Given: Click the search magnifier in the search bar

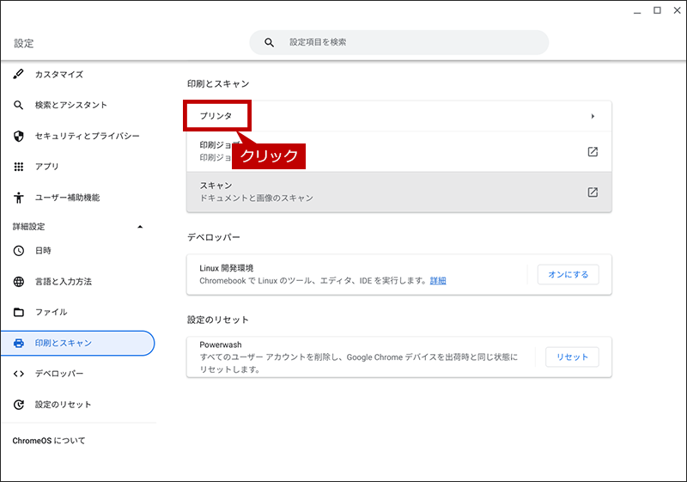Looking at the screenshot, I should [269, 42].
